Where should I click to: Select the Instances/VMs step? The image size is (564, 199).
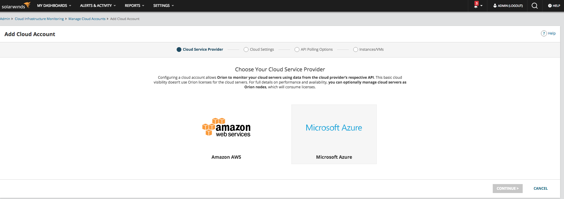(x=368, y=50)
